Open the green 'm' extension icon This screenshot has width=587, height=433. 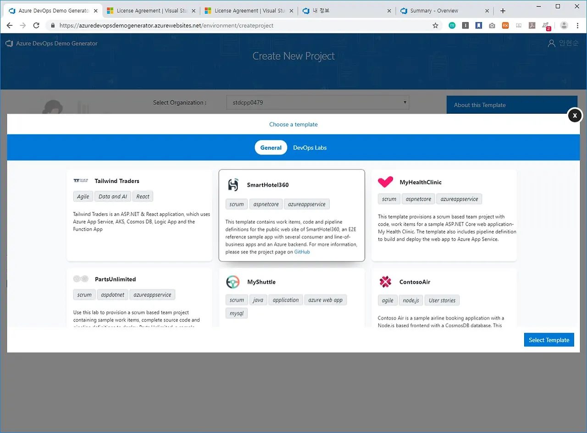452,26
